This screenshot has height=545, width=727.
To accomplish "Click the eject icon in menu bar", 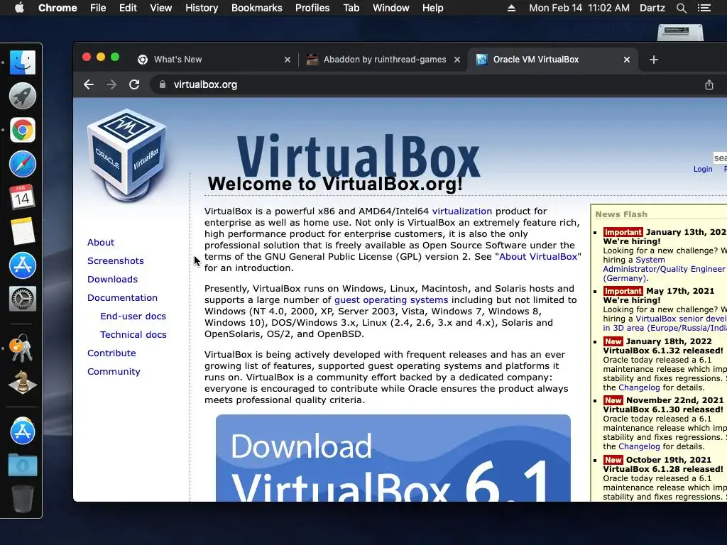I will pyautogui.click(x=511, y=8).
